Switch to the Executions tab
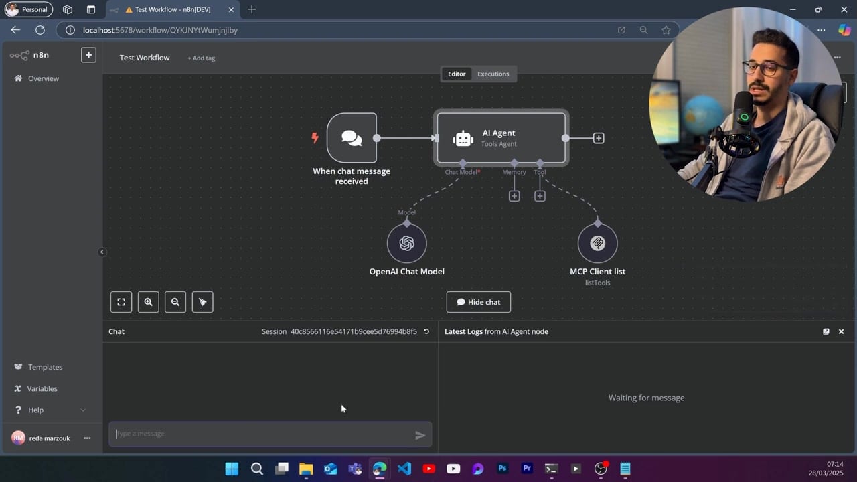Image resolution: width=857 pixels, height=482 pixels. [x=493, y=74]
